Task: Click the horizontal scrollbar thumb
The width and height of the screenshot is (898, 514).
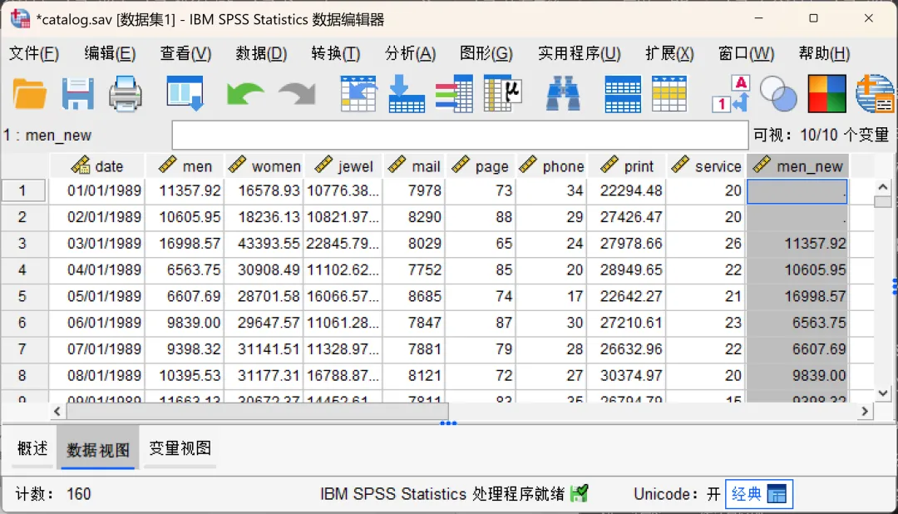Action: tap(257, 411)
